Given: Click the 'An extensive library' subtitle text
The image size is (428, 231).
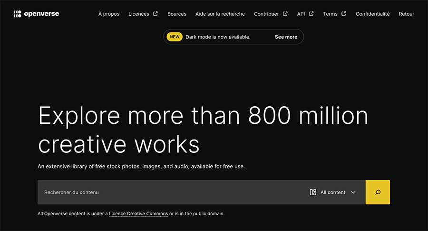Looking at the screenshot, I should click(141, 166).
